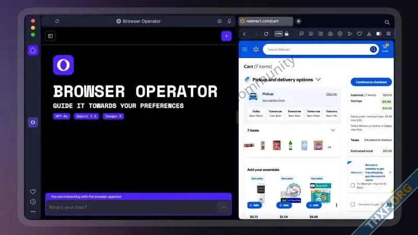Click the Change pickup link

[331, 94]
